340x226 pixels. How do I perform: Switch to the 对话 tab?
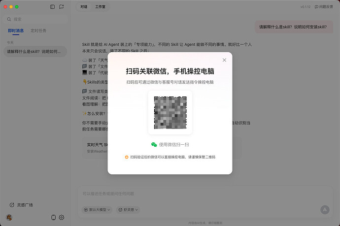coord(84,7)
